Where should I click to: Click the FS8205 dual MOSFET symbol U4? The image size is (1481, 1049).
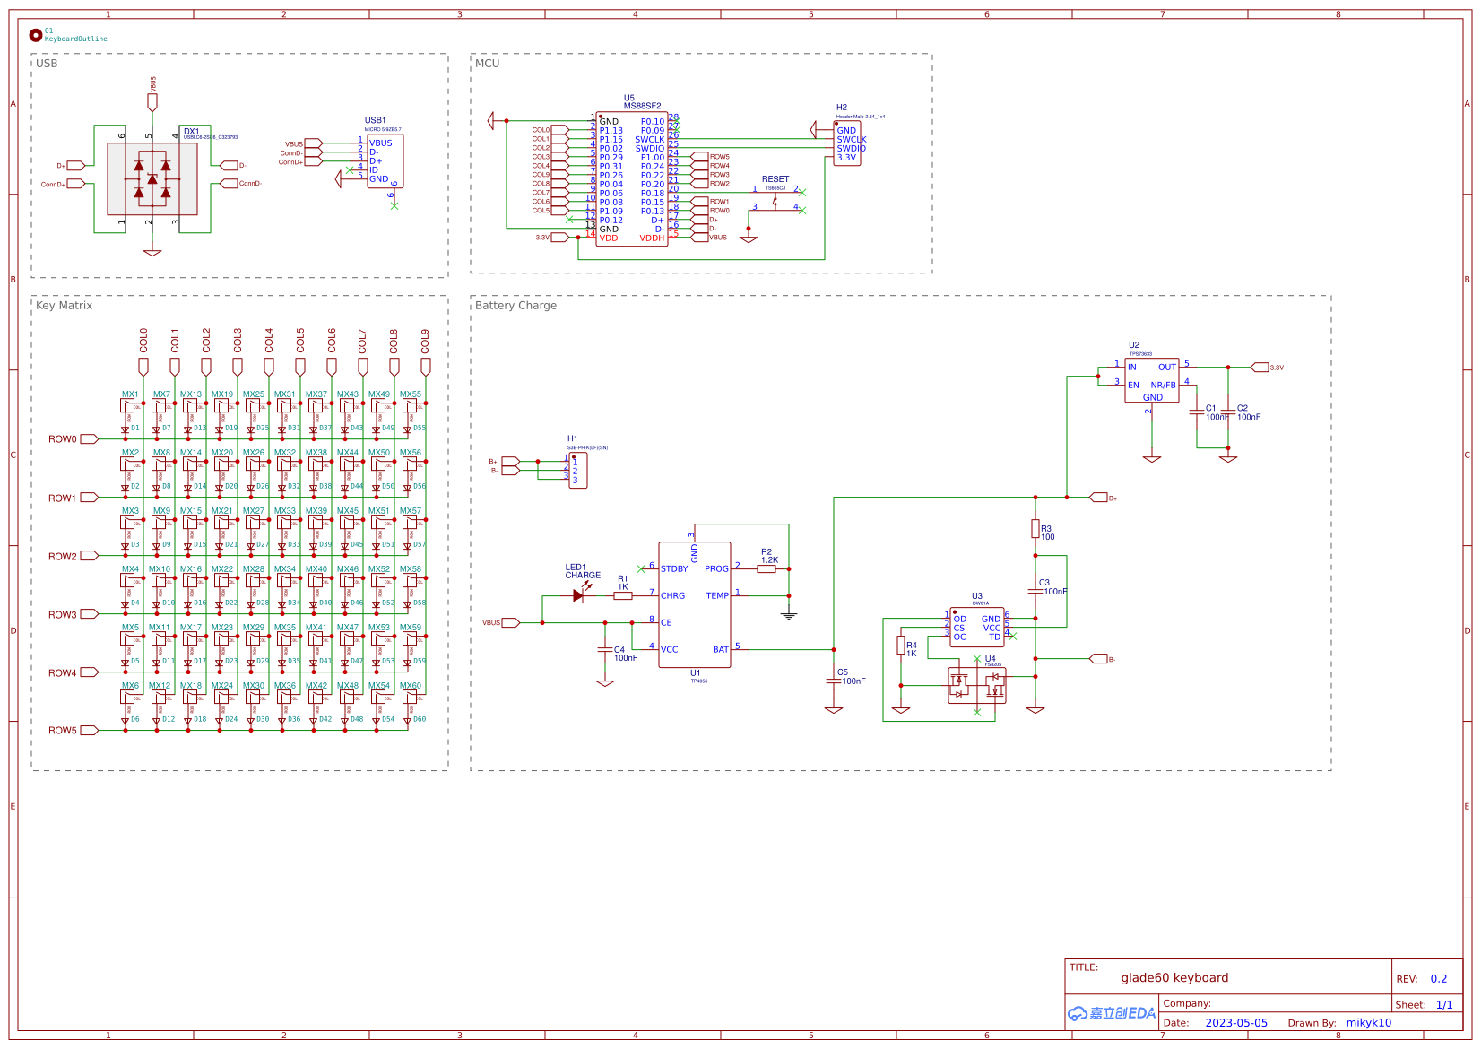tap(977, 686)
